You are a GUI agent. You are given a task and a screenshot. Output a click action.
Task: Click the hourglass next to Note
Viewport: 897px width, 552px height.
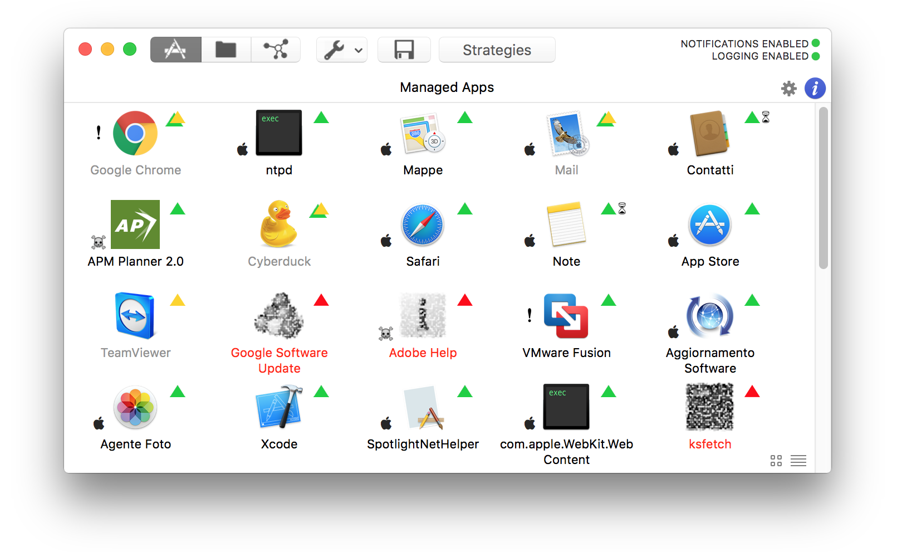[x=622, y=208]
